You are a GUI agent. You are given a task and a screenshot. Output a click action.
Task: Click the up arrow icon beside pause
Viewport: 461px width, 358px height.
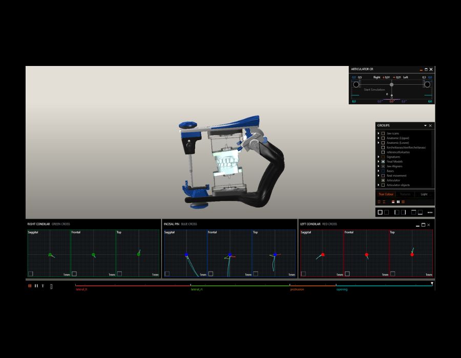(43, 286)
